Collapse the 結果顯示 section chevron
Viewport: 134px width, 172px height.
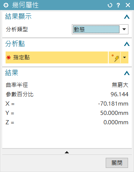point(127,17)
